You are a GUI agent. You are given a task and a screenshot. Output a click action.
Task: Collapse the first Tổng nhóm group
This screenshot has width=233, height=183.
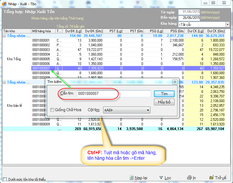(4, 36)
